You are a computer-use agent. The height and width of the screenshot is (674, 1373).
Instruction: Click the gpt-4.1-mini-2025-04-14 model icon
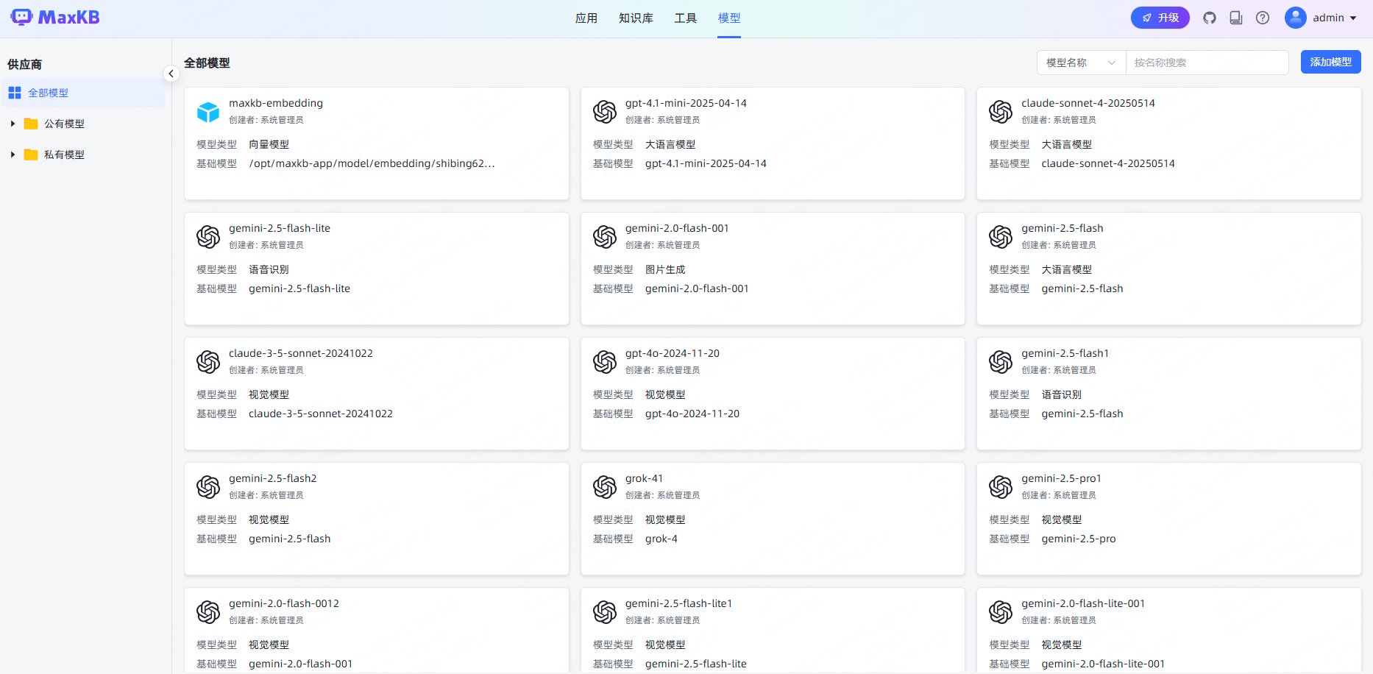605,112
